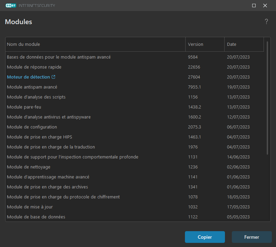Select row Bases de données pour le module antispam avancé
The width and height of the screenshot is (276, 247).
[135, 57]
